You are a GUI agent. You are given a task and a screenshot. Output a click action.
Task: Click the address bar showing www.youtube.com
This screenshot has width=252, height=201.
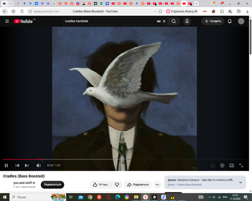click(x=46, y=12)
